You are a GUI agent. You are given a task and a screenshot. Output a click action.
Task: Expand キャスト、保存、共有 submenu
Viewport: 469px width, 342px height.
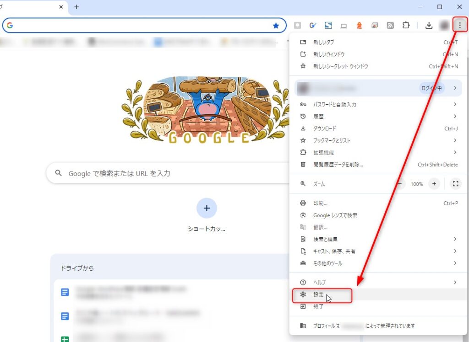379,251
